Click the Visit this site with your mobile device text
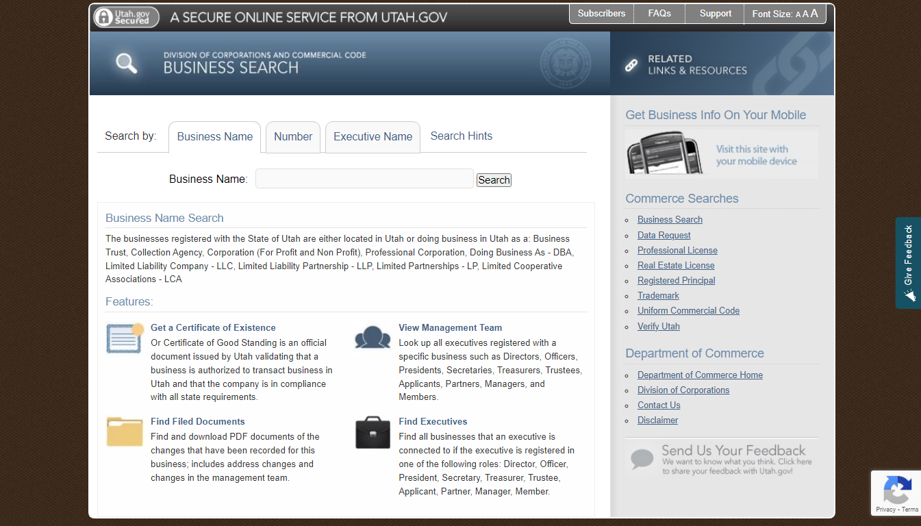This screenshot has width=921, height=526. coord(756,155)
